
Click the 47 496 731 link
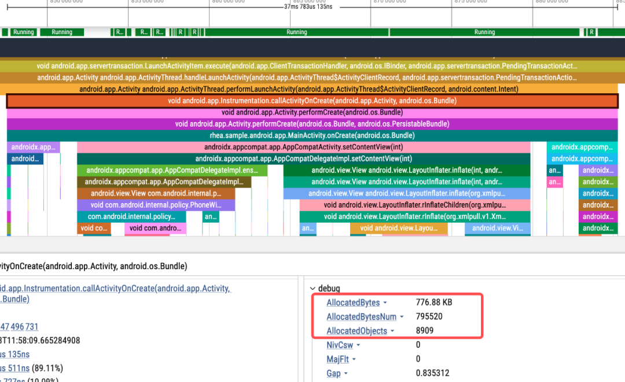click(x=19, y=327)
